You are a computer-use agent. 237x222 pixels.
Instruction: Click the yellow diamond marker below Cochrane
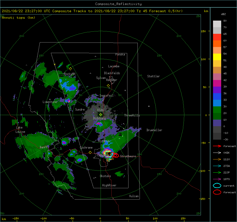pyautogui.click(x=90, y=152)
